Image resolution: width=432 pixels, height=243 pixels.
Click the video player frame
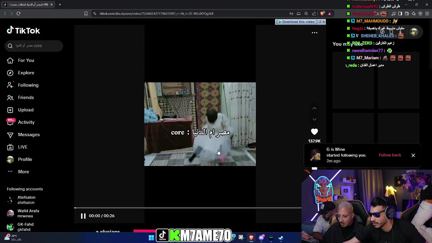point(200,124)
